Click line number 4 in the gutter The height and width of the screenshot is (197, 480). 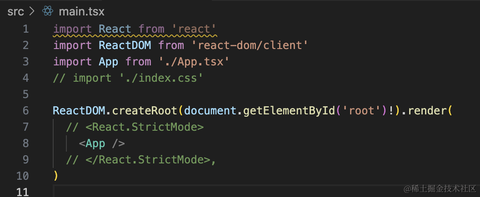(26, 78)
